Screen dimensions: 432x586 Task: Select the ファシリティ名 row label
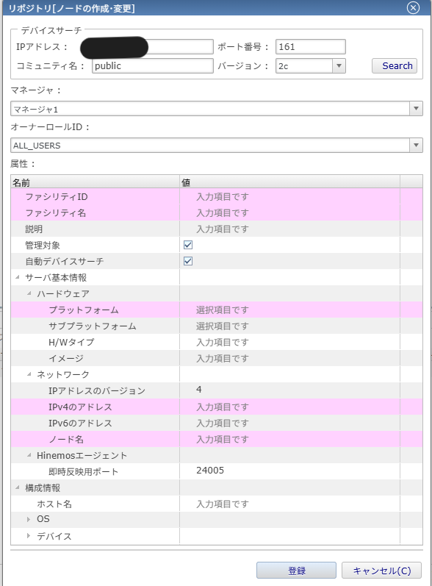pos(56,212)
